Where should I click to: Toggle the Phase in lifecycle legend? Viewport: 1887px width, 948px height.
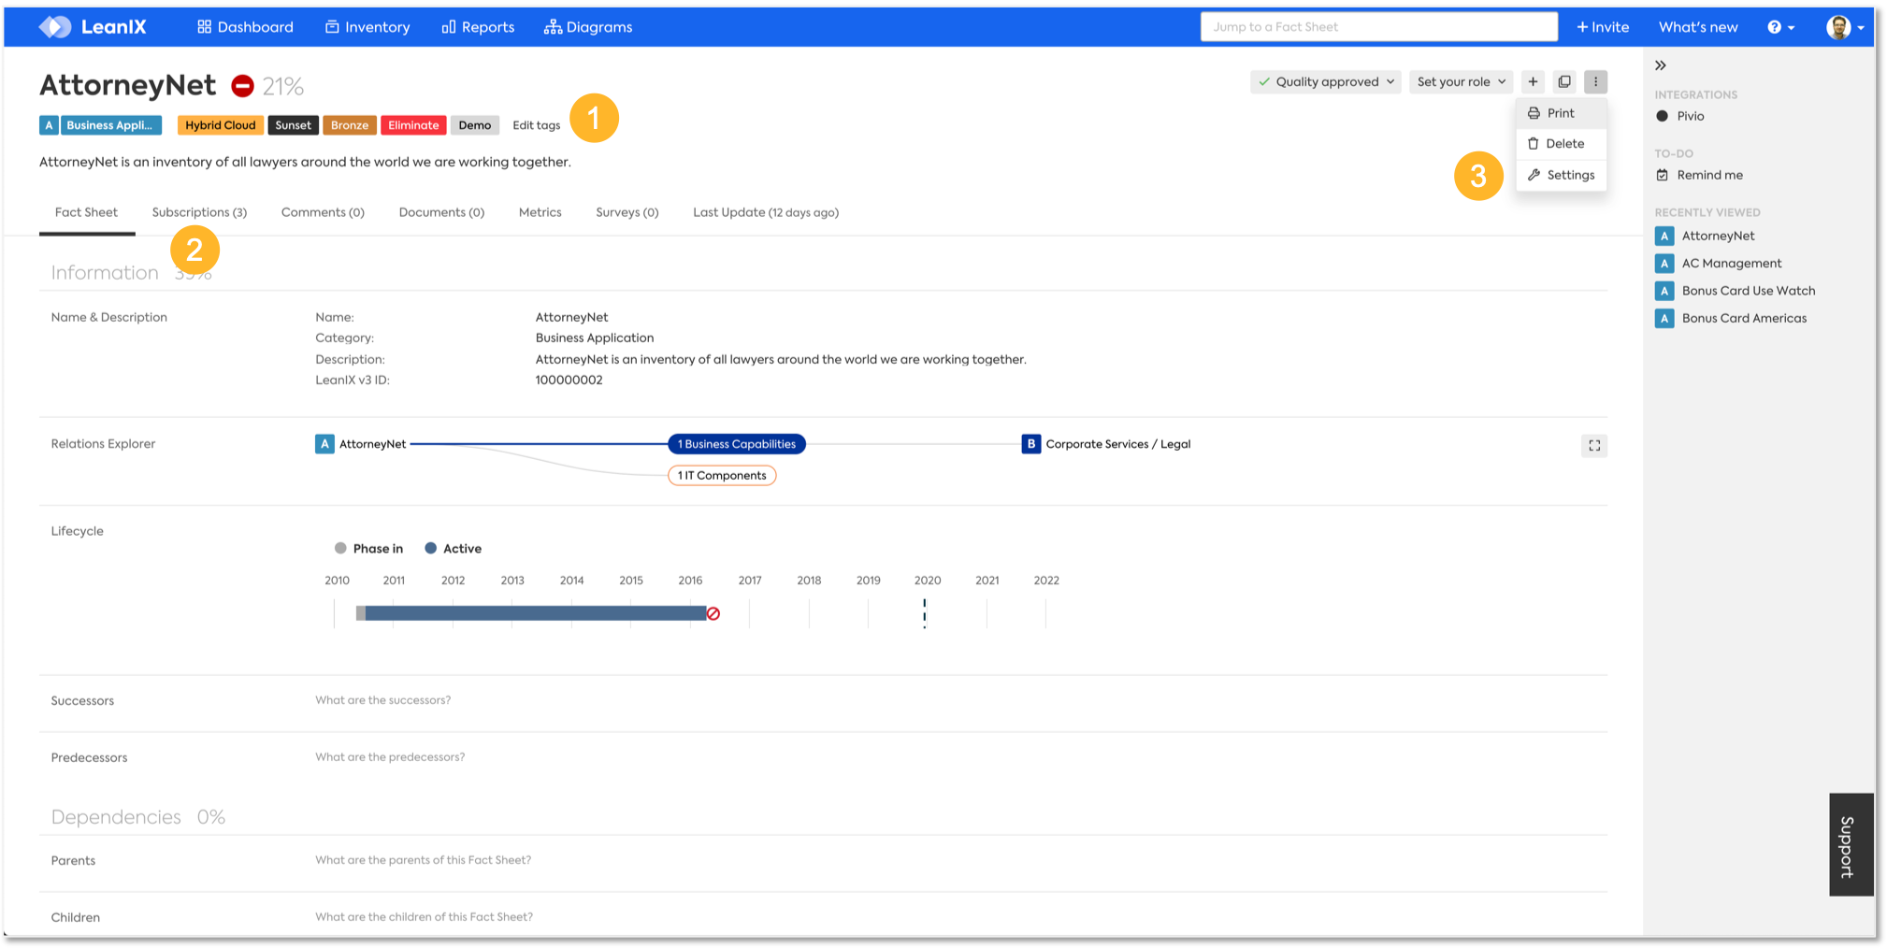[369, 549]
